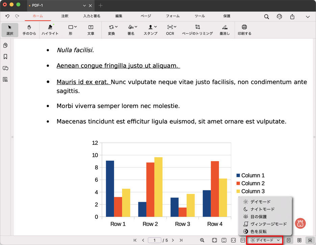Enable 目の保護 eye protection mode

tap(258, 217)
